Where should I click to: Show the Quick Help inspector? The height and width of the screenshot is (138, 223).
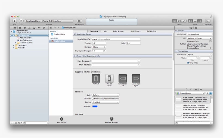pos(196,28)
